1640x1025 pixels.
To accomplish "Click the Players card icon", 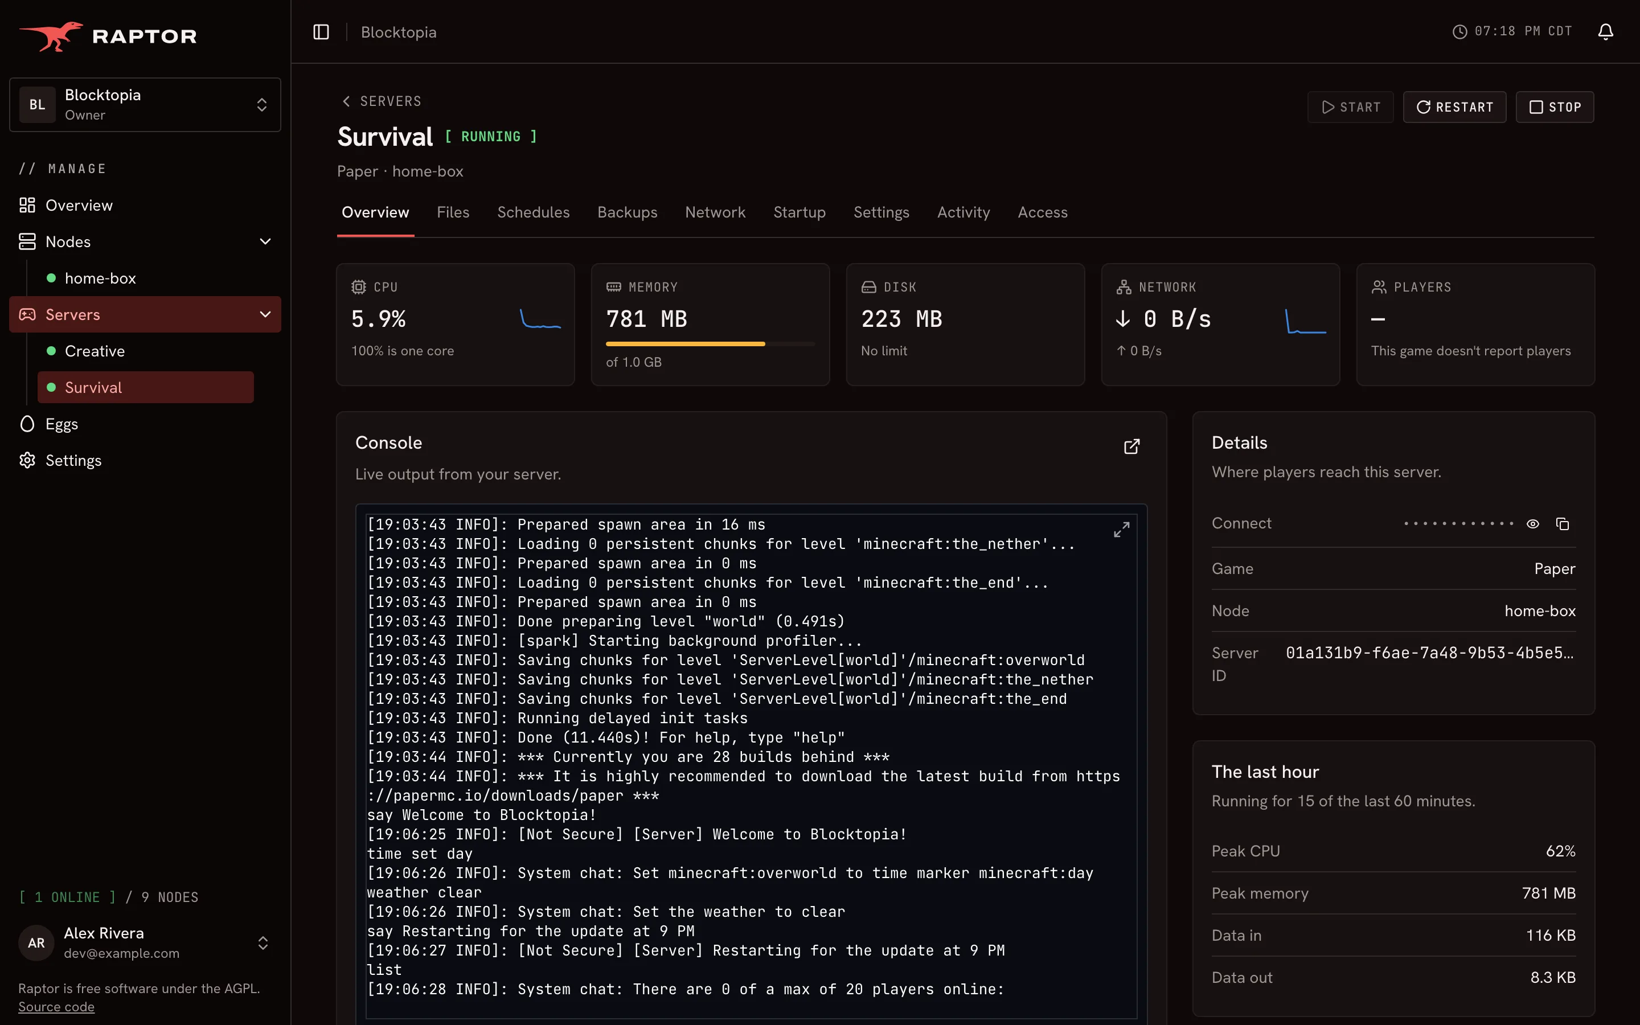I will pos(1379,288).
